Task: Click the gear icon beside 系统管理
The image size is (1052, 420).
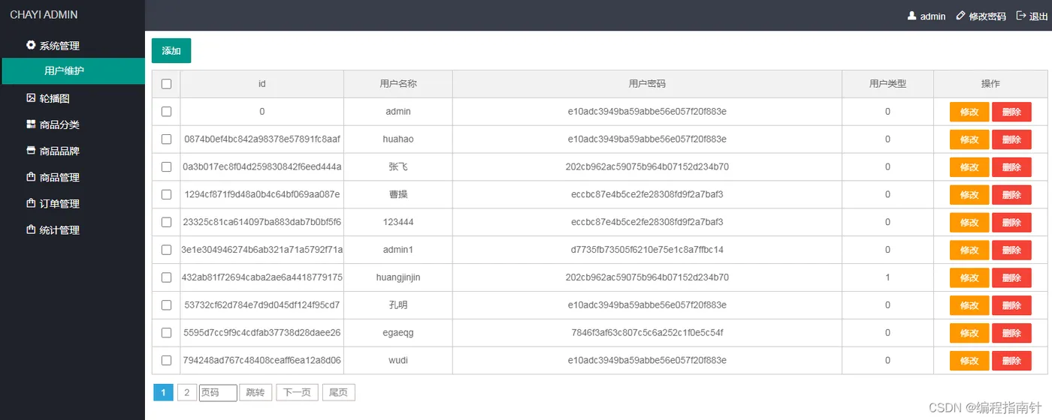Action: 31,45
